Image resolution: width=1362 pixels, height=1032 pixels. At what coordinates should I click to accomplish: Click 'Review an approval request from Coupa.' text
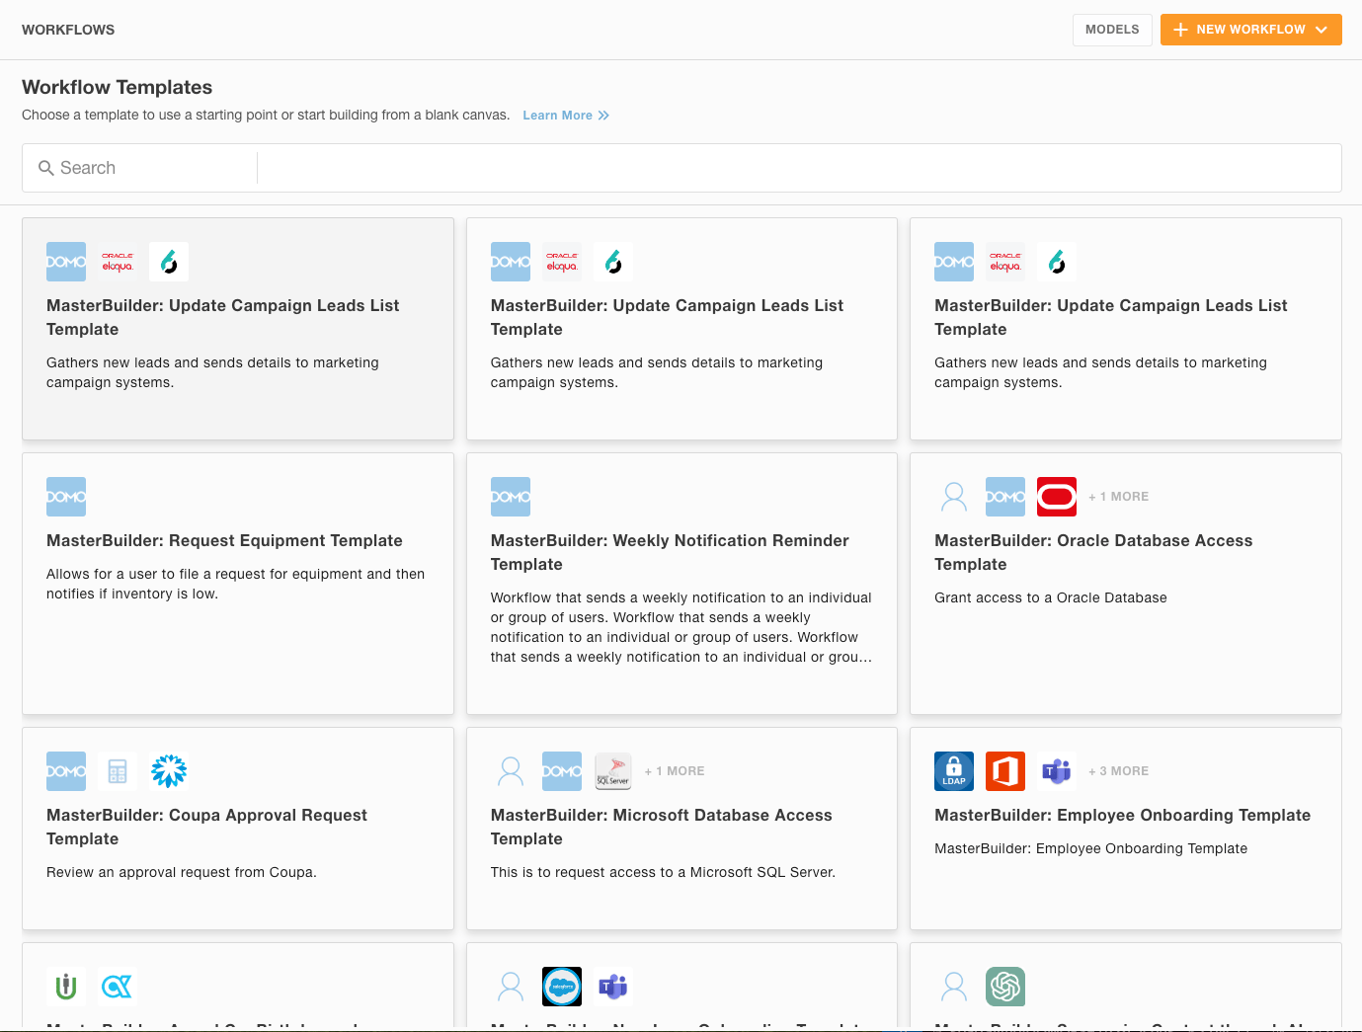pos(182,872)
